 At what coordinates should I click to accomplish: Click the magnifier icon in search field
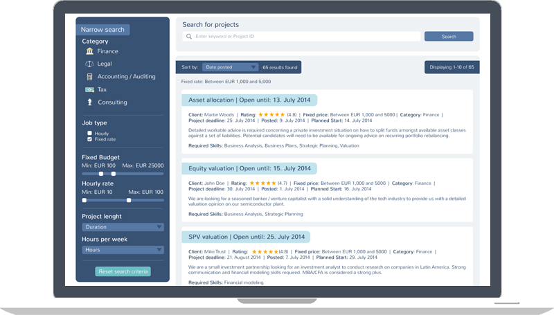(x=188, y=37)
